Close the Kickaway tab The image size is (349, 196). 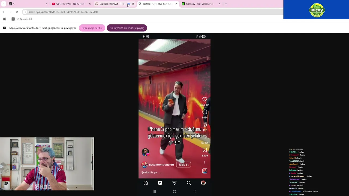coord(220,4)
